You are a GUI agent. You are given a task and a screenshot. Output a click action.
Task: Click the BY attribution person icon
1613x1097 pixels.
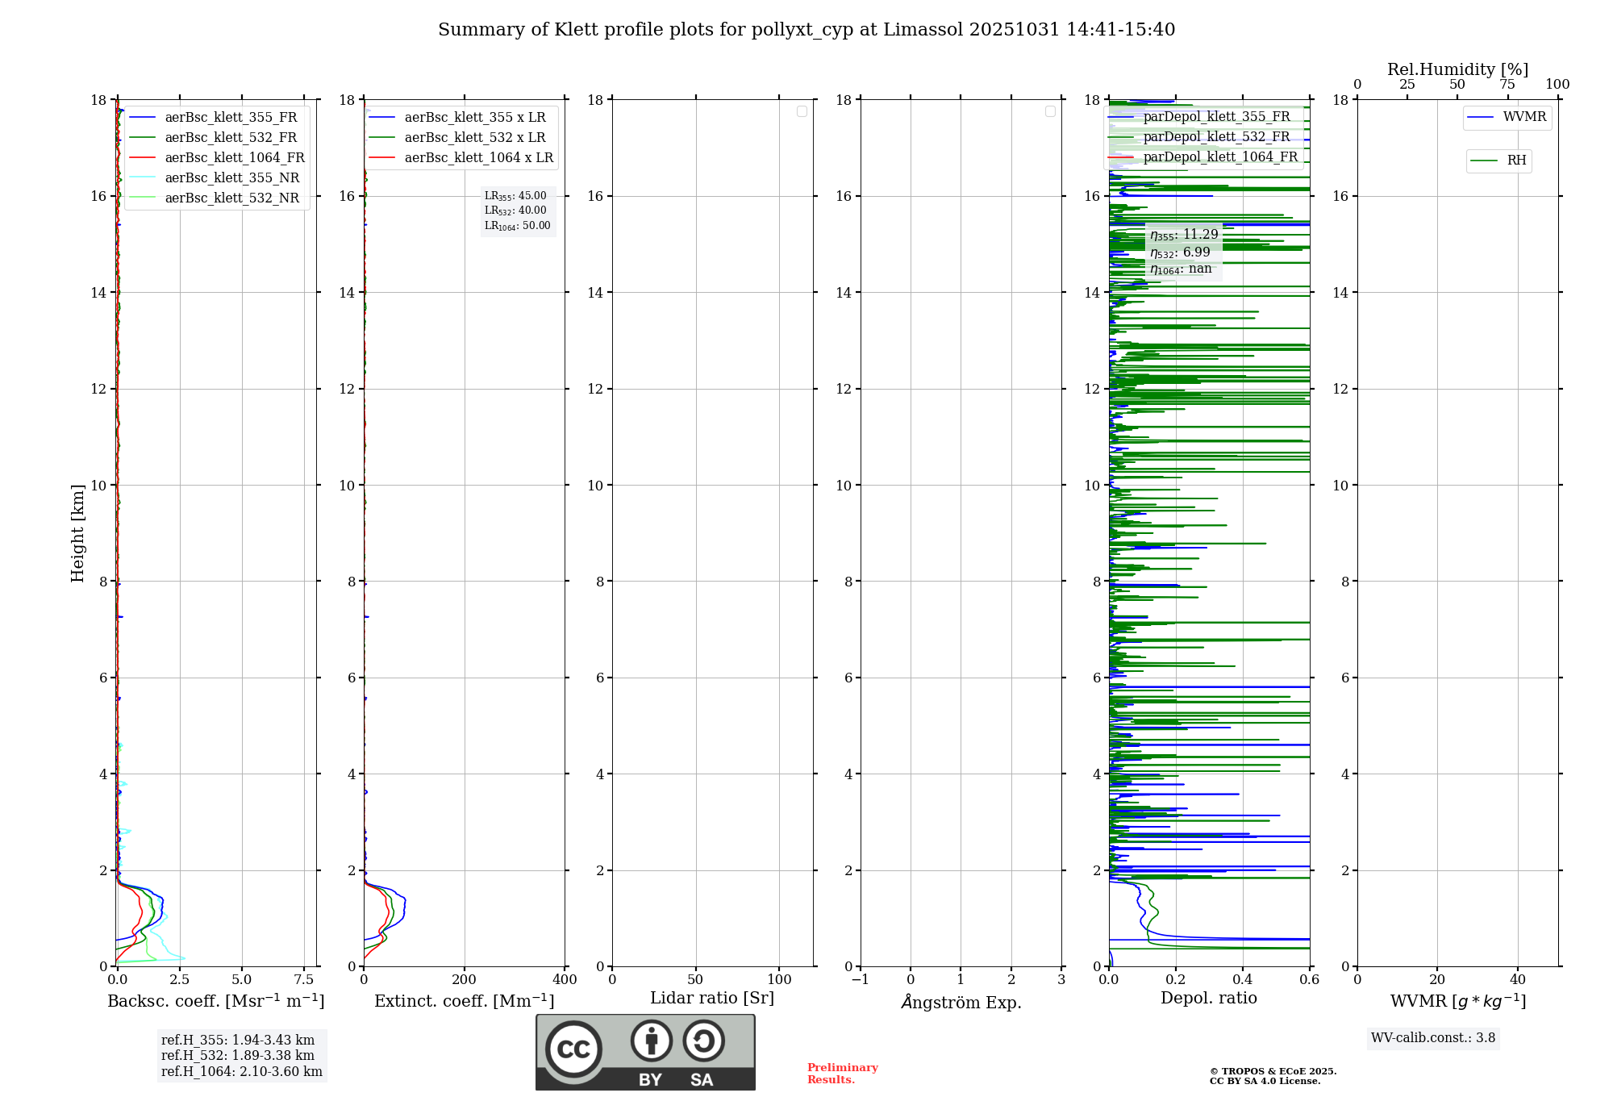(651, 1041)
